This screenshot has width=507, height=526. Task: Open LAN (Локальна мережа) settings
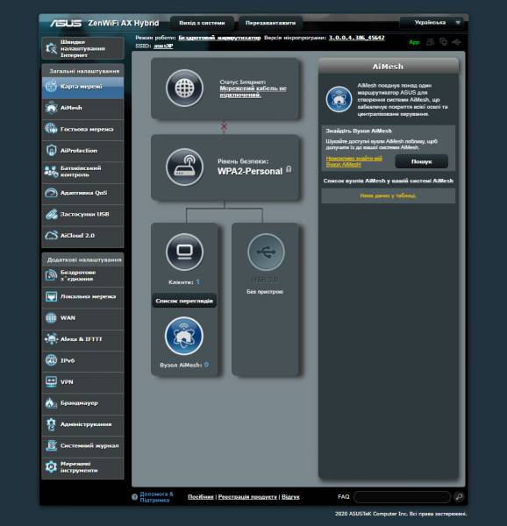click(82, 297)
